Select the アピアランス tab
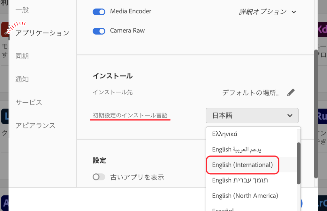Screen dimensions: 327x211 (35, 126)
